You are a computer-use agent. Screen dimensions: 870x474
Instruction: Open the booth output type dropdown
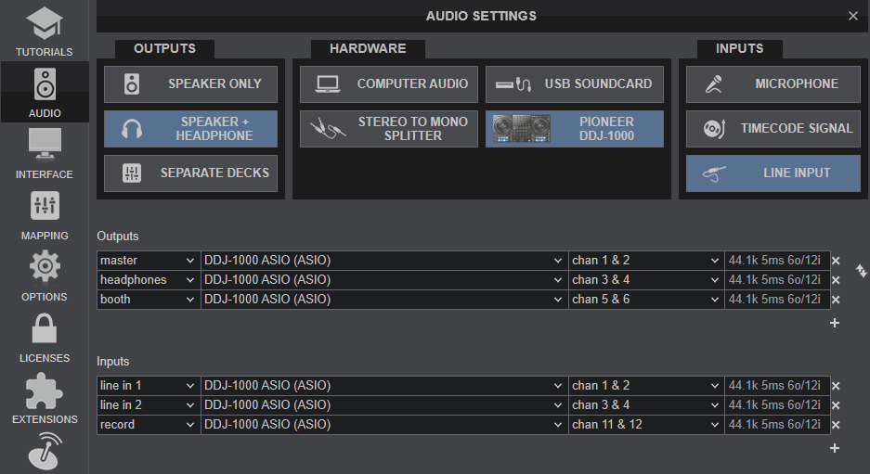point(149,300)
